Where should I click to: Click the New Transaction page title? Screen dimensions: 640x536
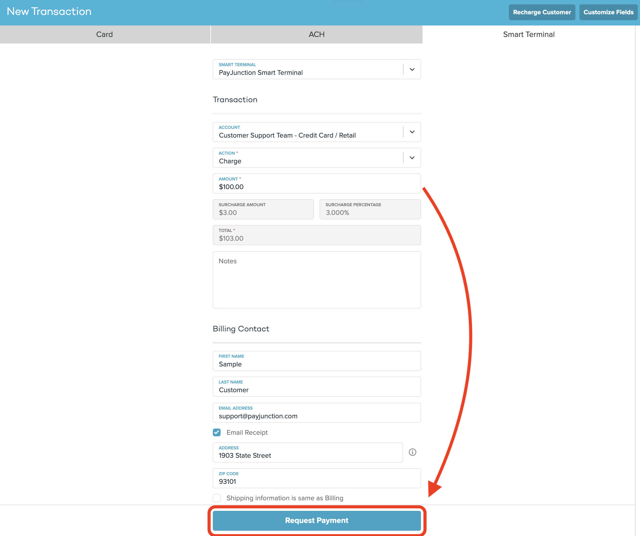[x=49, y=11]
